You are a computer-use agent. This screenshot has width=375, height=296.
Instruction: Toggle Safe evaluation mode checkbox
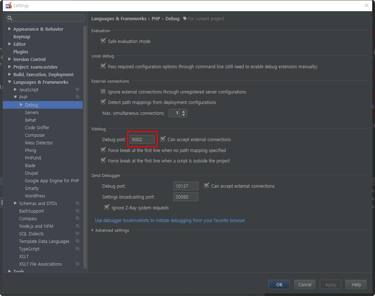point(103,41)
